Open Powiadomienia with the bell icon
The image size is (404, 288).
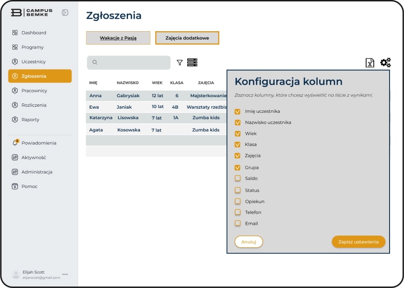click(15, 143)
